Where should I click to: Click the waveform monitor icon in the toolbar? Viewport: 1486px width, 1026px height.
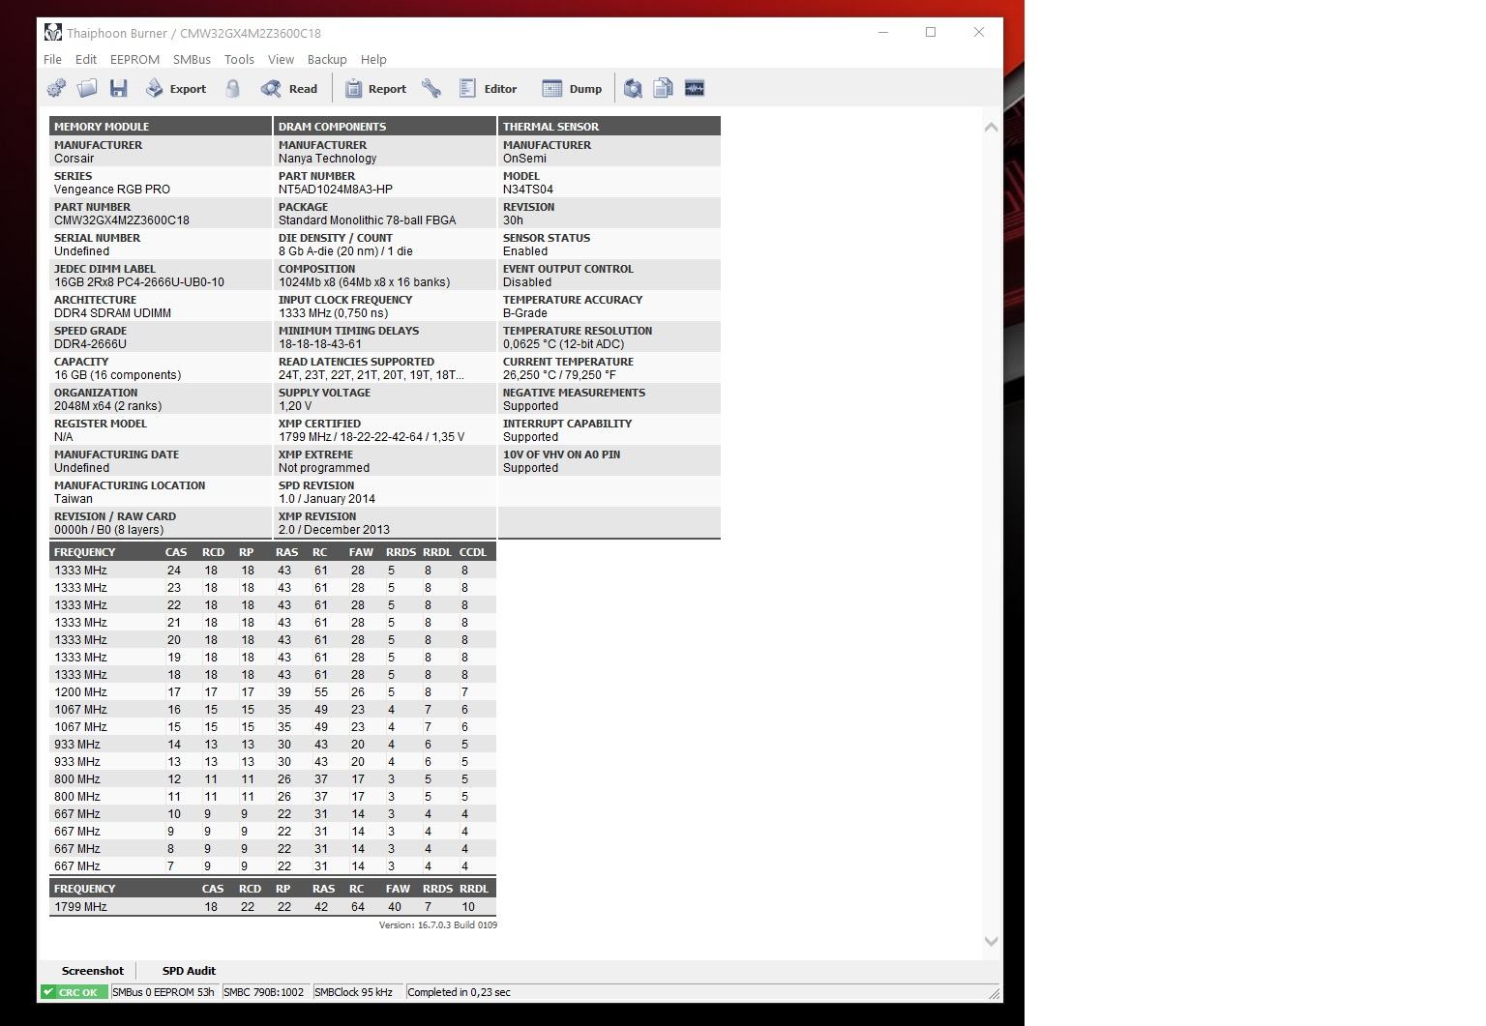coord(695,88)
